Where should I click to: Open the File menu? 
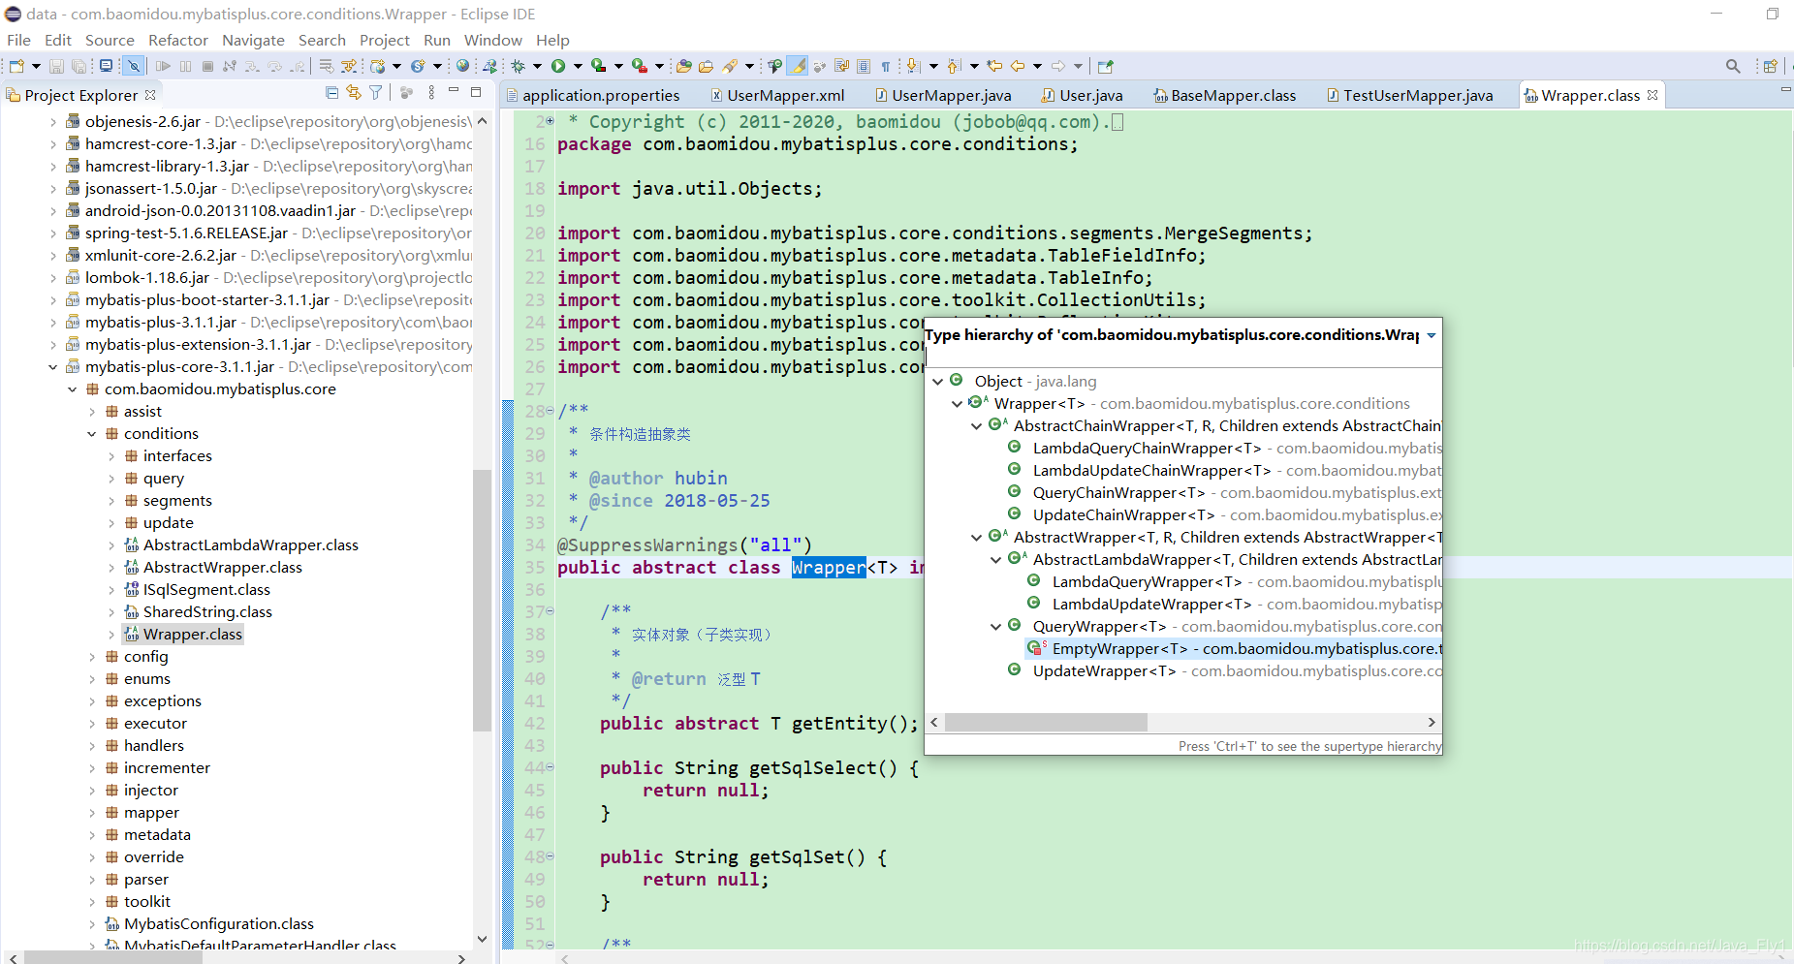18,40
